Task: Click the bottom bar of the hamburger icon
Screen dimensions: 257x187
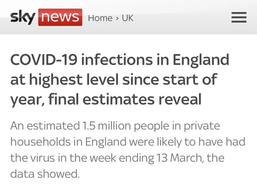Action: coord(239,22)
